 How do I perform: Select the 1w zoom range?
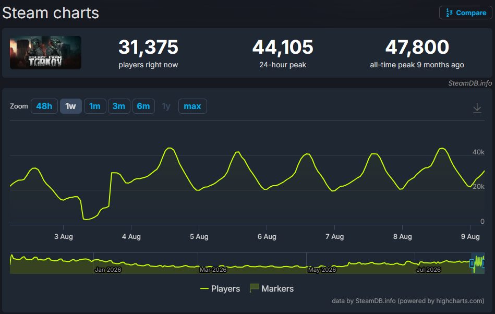pyautogui.click(x=71, y=106)
